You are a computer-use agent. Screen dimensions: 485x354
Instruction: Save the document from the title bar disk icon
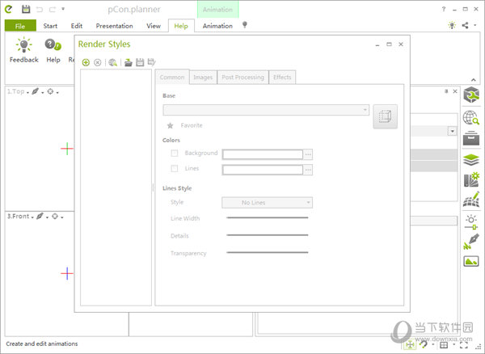coord(26,9)
